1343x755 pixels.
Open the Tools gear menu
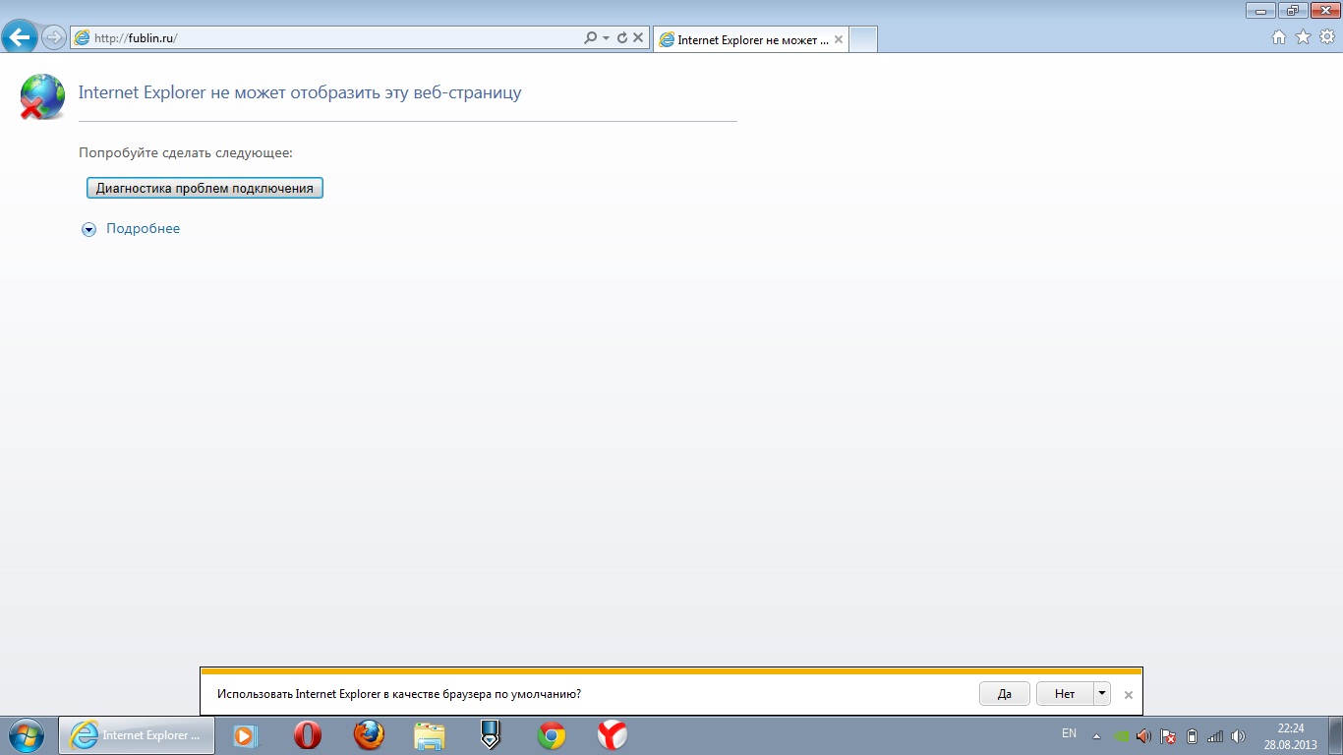tap(1327, 37)
